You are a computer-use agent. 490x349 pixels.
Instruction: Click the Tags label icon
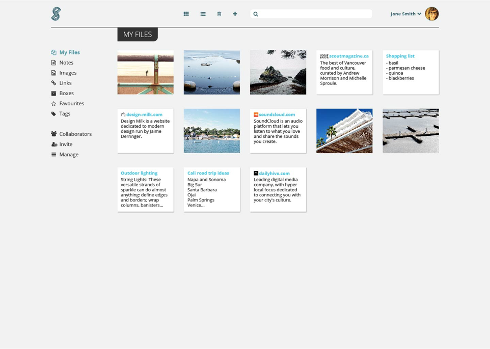(53, 113)
